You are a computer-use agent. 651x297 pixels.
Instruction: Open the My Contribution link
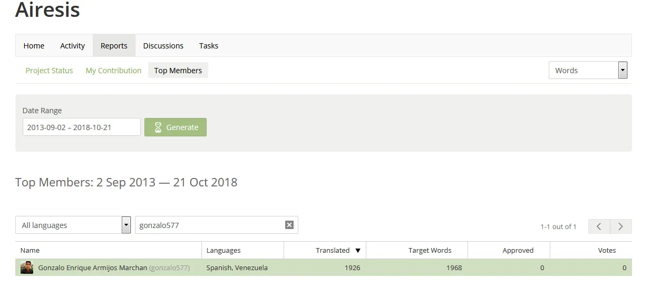click(x=113, y=71)
